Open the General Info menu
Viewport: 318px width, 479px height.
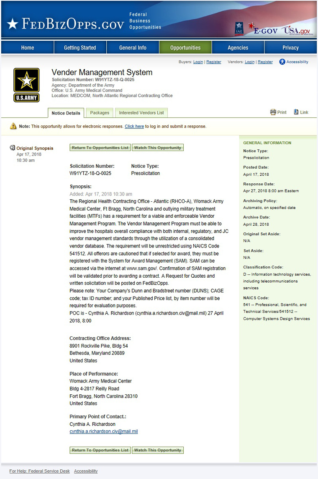133,48
